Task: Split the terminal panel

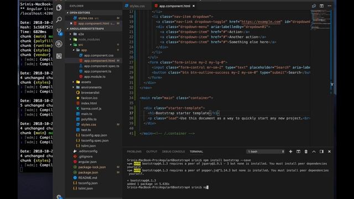Action: click(298, 151)
